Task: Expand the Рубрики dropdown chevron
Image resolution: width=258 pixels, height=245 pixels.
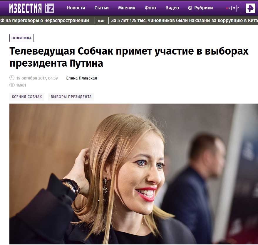Action: click(x=190, y=8)
